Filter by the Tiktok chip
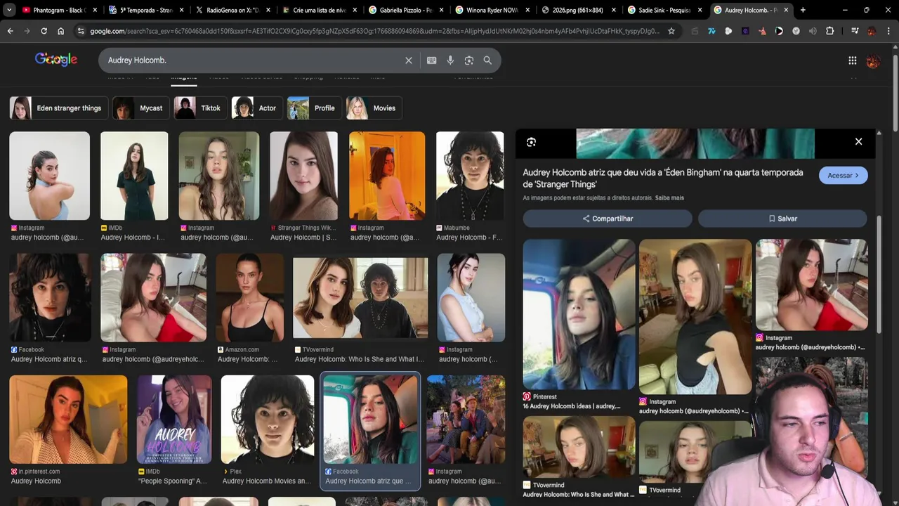Screen dimensions: 899x506 (x=201, y=108)
